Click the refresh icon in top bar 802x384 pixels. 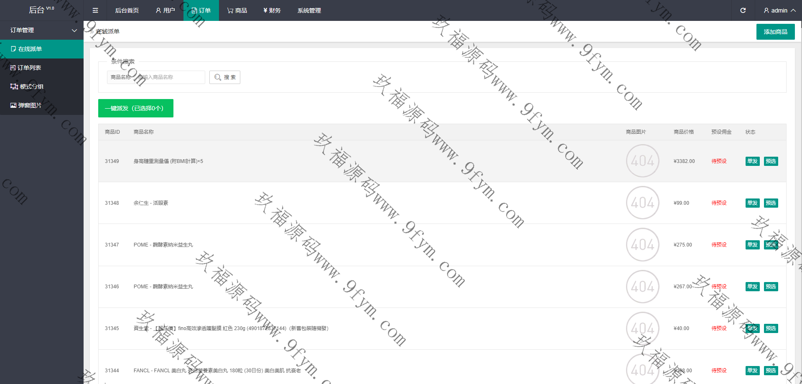[743, 10]
